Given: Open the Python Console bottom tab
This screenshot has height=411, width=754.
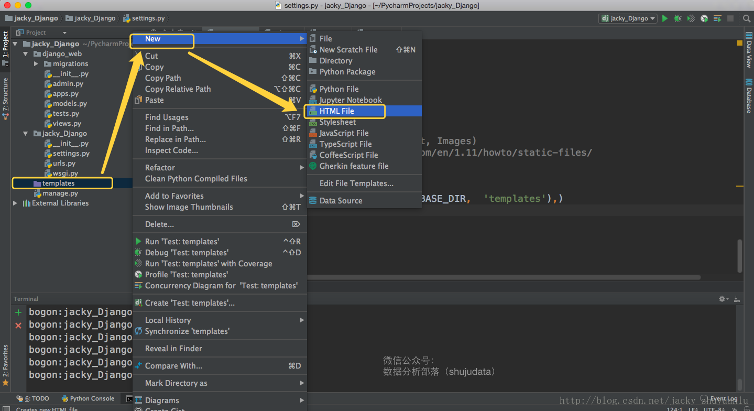Looking at the screenshot, I should click(88, 399).
